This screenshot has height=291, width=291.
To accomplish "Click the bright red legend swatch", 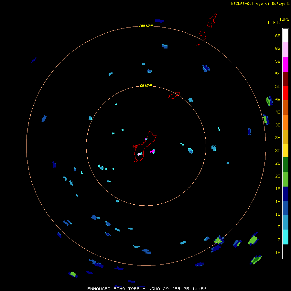I will (x=286, y=93).
